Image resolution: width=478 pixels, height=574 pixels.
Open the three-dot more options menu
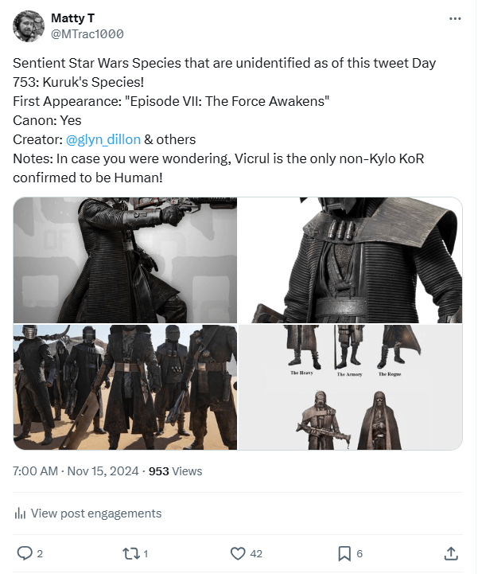454,18
